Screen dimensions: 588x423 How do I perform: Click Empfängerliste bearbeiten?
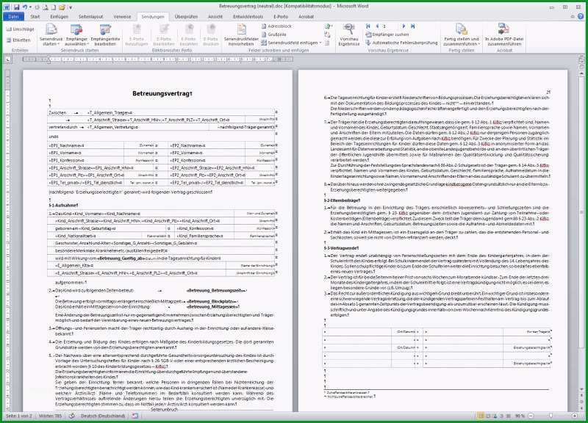tap(105, 35)
